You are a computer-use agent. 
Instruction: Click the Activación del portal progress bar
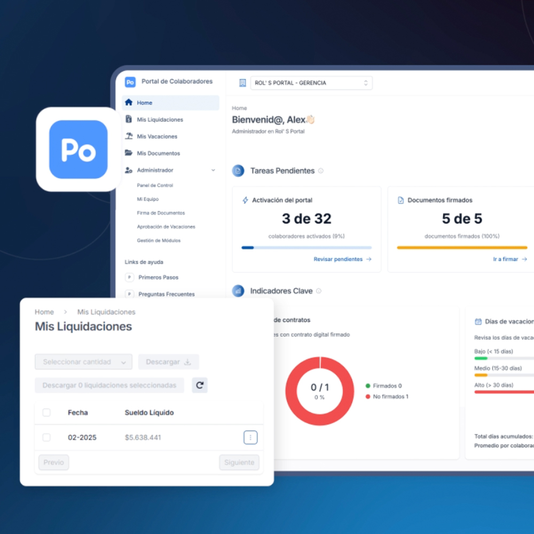click(307, 248)
